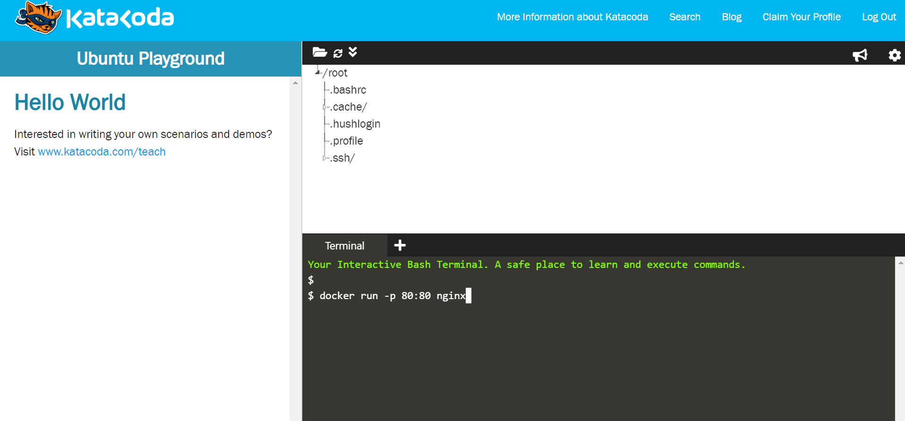The image size is (905, 421).
Task: Collapse the /root tree node
Action: [x=317, y=72]
